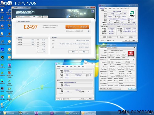The height and width of the screenshot is (115, 154).
Task: Click the OK button in the CPU-Z mainboard window
Action: [90, 99]
